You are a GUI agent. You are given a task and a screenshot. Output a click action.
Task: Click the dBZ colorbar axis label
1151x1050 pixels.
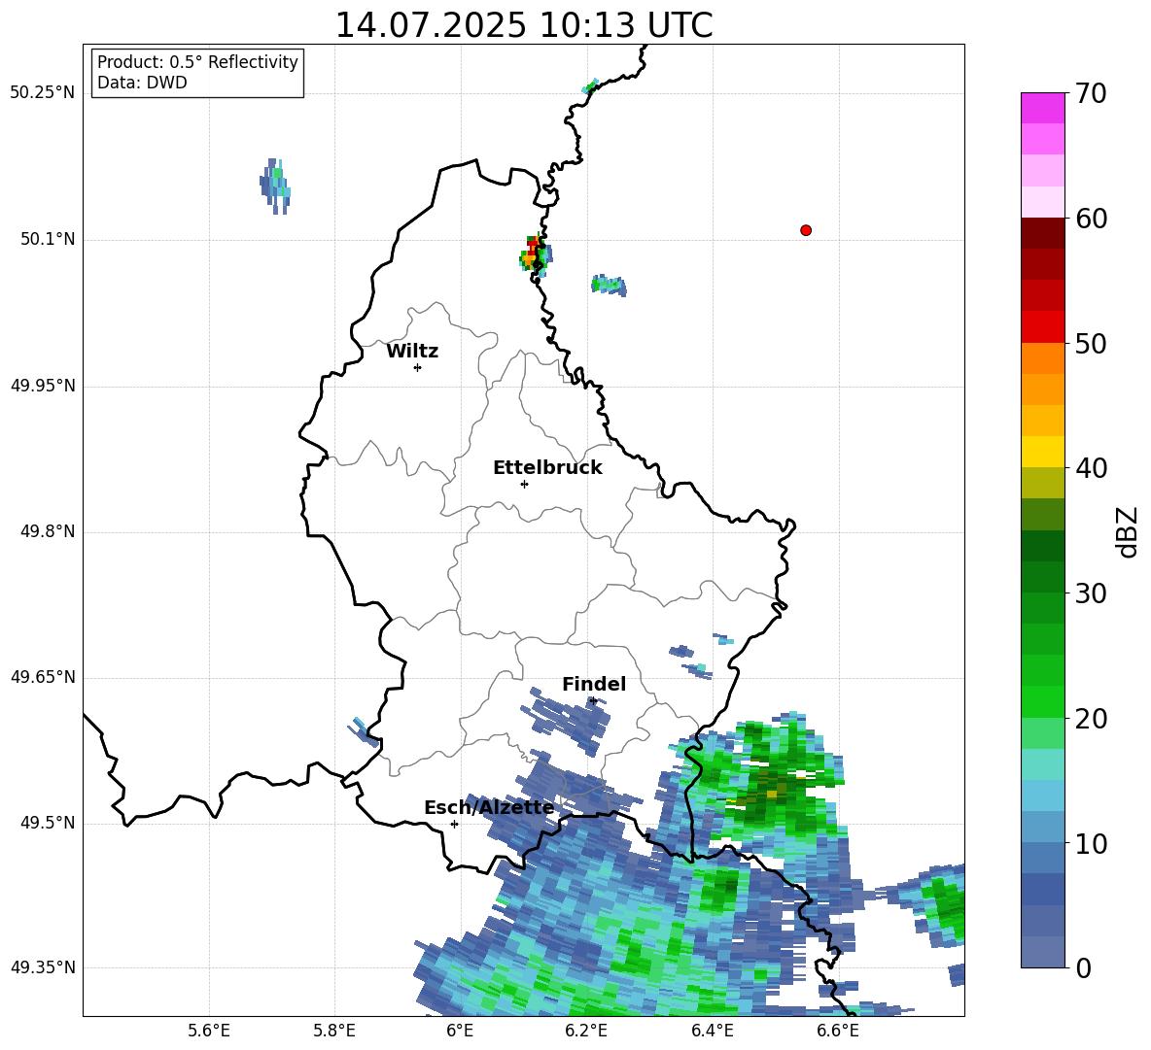pyautogui.click(x=1126, y=531)
